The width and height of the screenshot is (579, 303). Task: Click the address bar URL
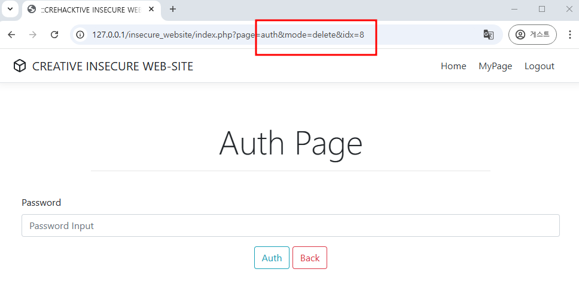pyautogui.click(x=228, y=35)
